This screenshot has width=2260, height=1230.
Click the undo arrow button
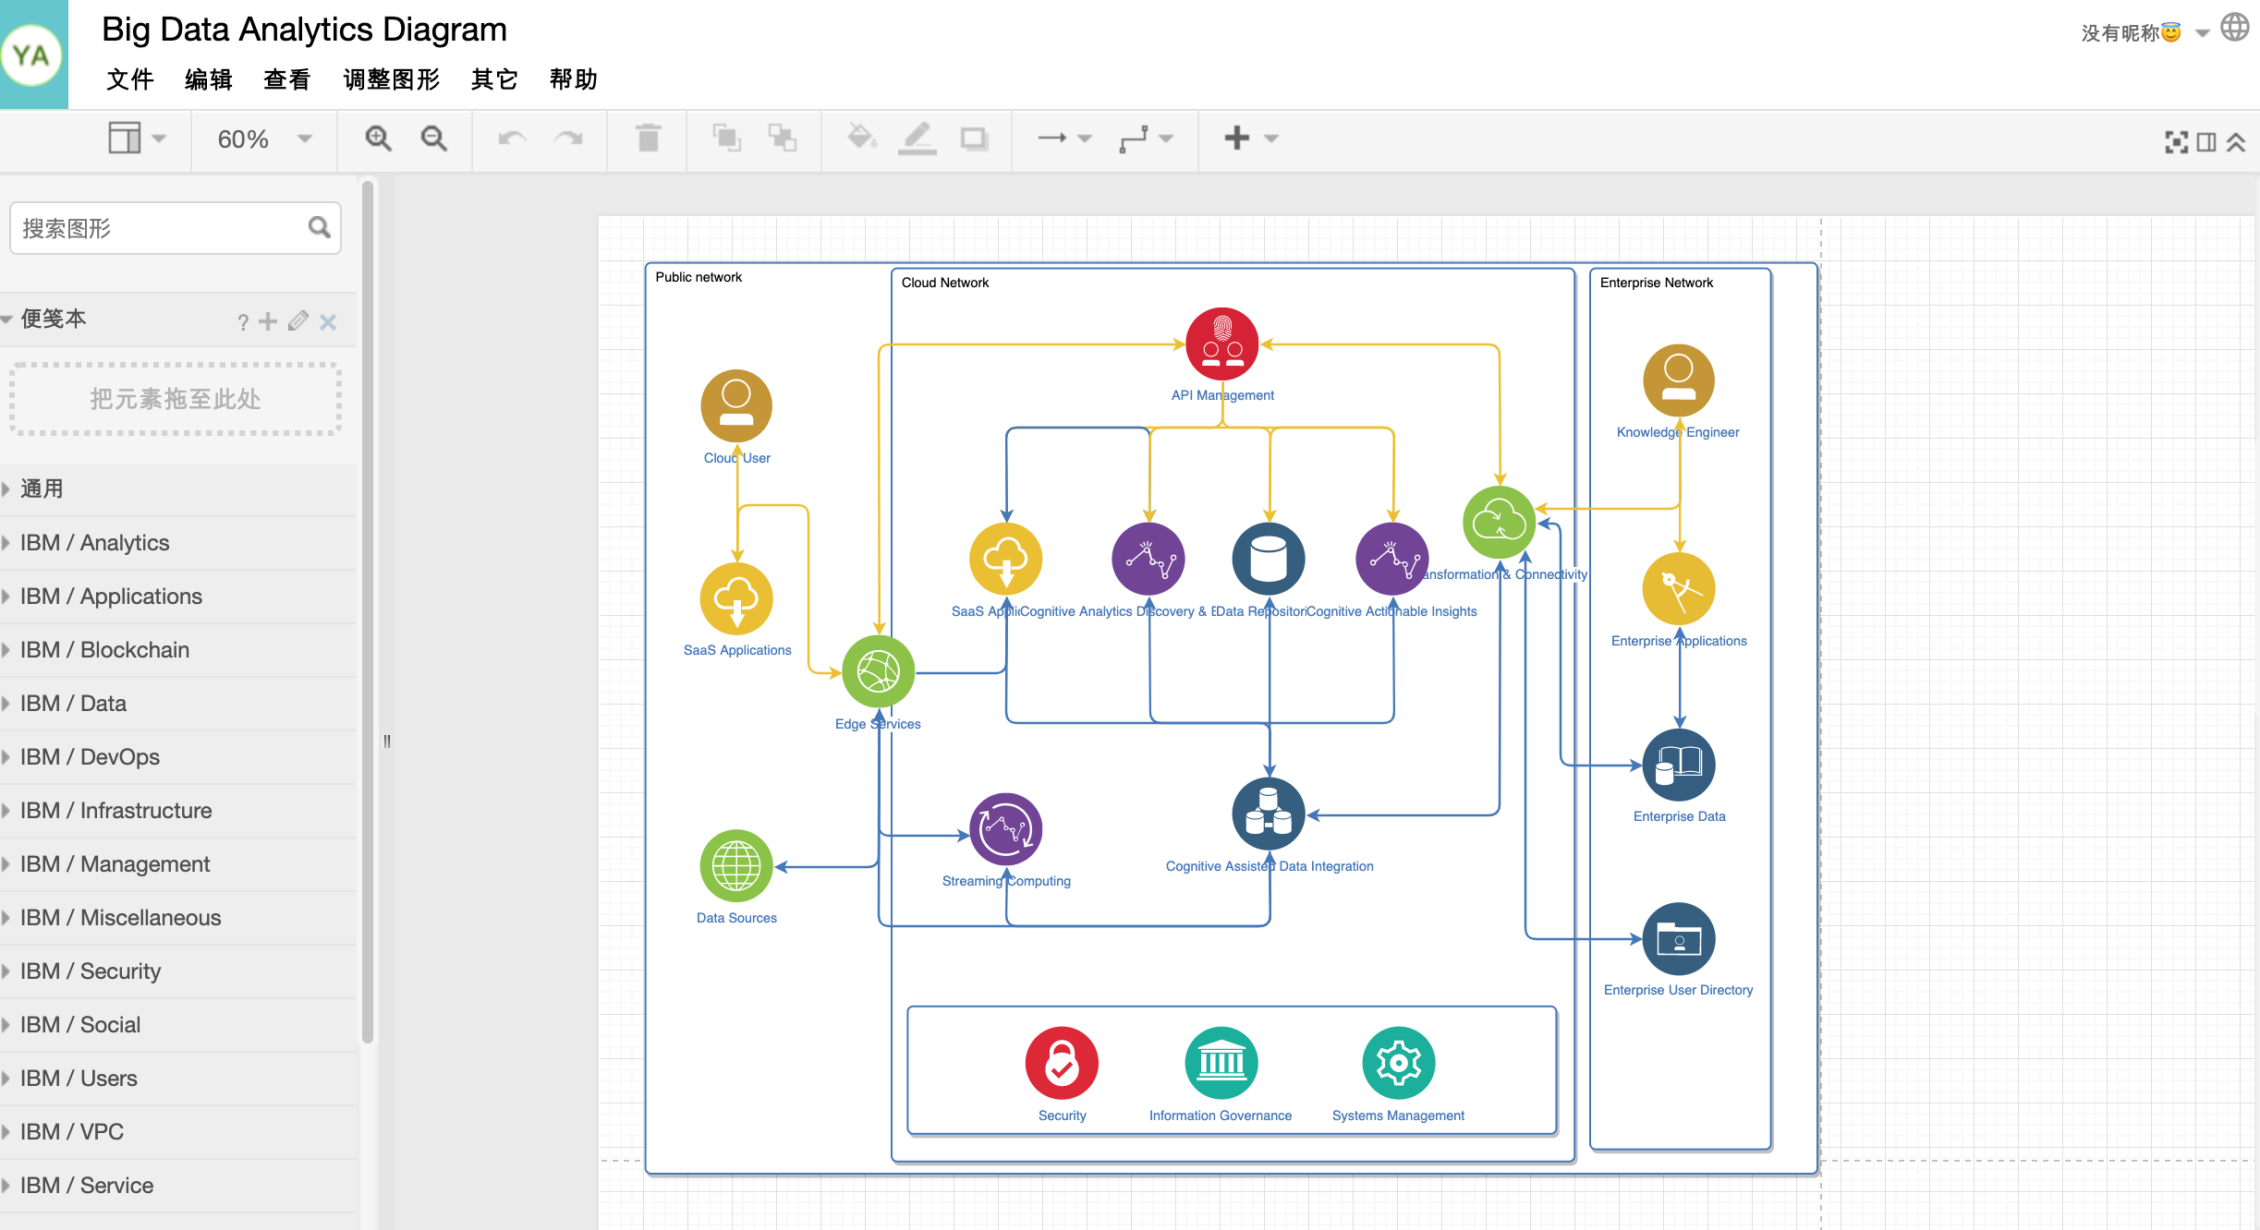click(512, 137)
